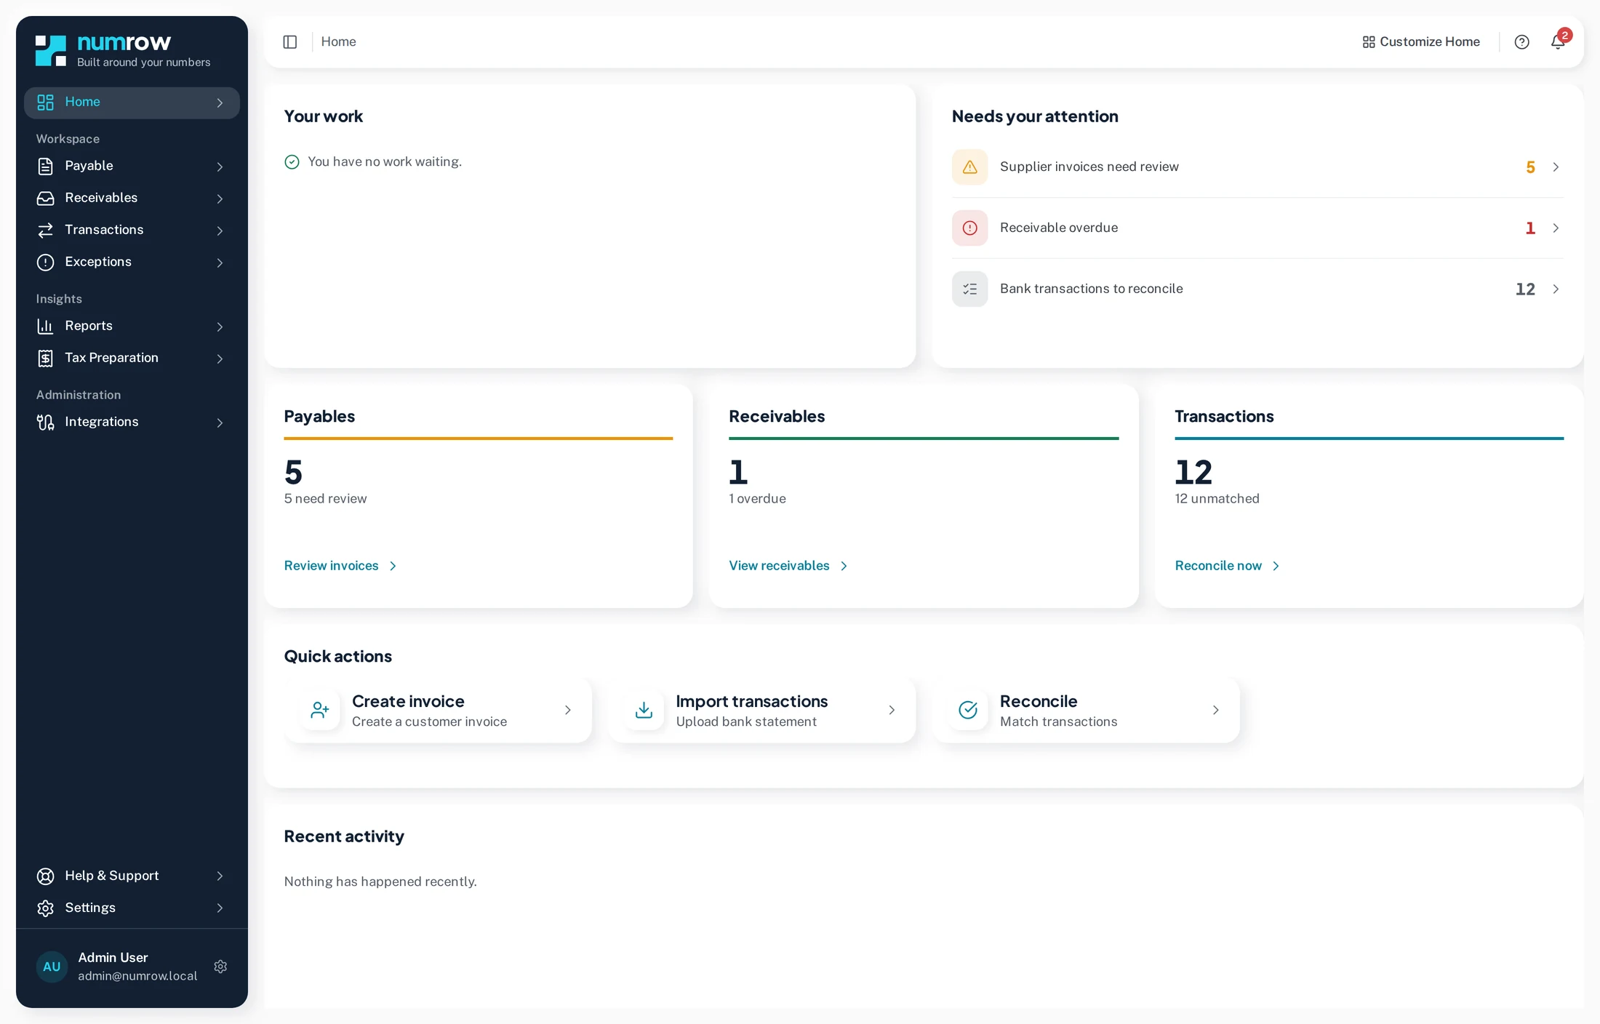This screenshot has height=1024, width=1600.
Task: Open the notifications bell
Action: [x=1557, y=42]
